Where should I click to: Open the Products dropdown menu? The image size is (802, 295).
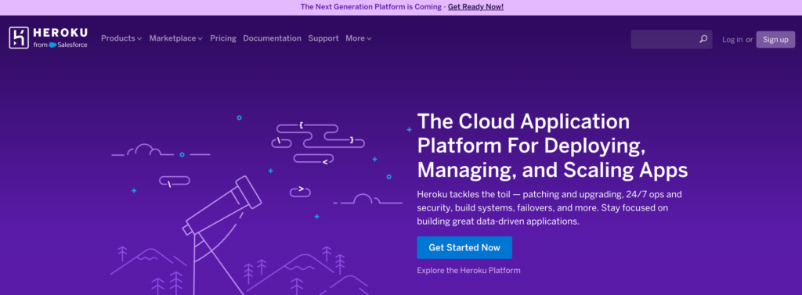click(x=121, y=38)
